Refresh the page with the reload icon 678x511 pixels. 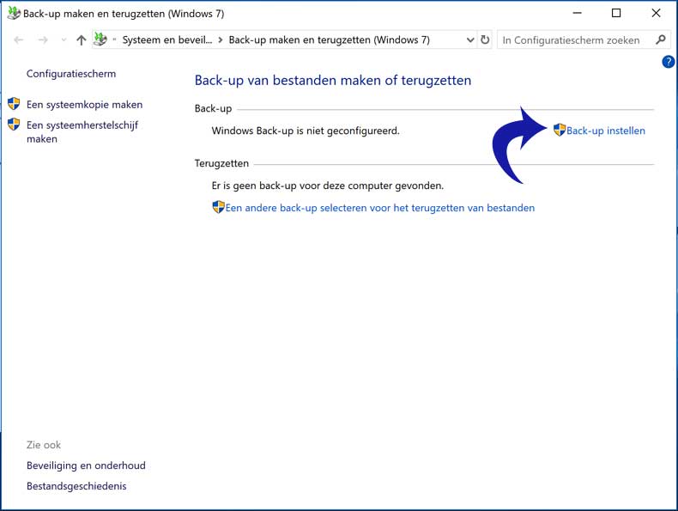[x=485, y=40]
